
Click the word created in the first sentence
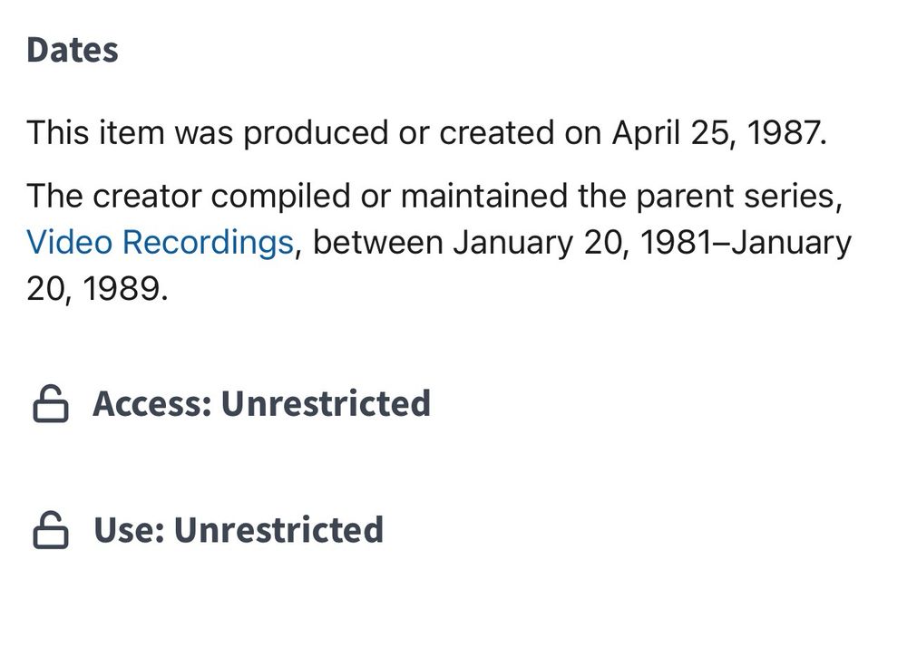496,133
